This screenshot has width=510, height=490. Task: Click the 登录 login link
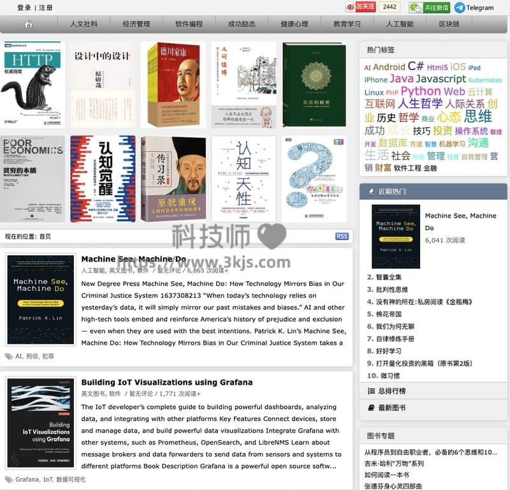pos(24,8)
